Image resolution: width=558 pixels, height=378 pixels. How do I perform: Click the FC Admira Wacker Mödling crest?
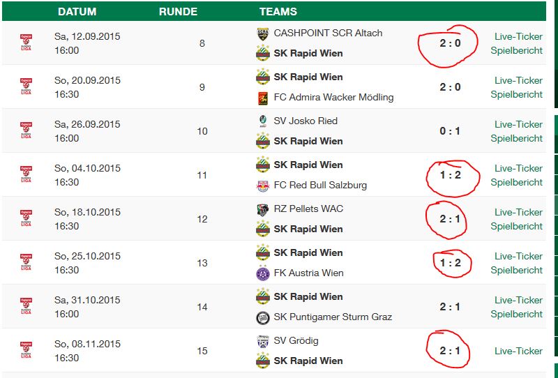tap(263, 98)
